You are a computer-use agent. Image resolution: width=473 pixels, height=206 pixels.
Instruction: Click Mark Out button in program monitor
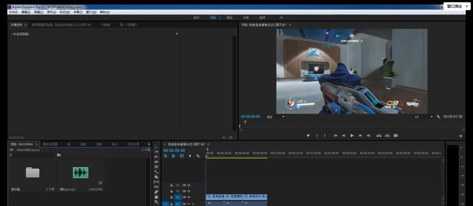[x=324, y=135]
